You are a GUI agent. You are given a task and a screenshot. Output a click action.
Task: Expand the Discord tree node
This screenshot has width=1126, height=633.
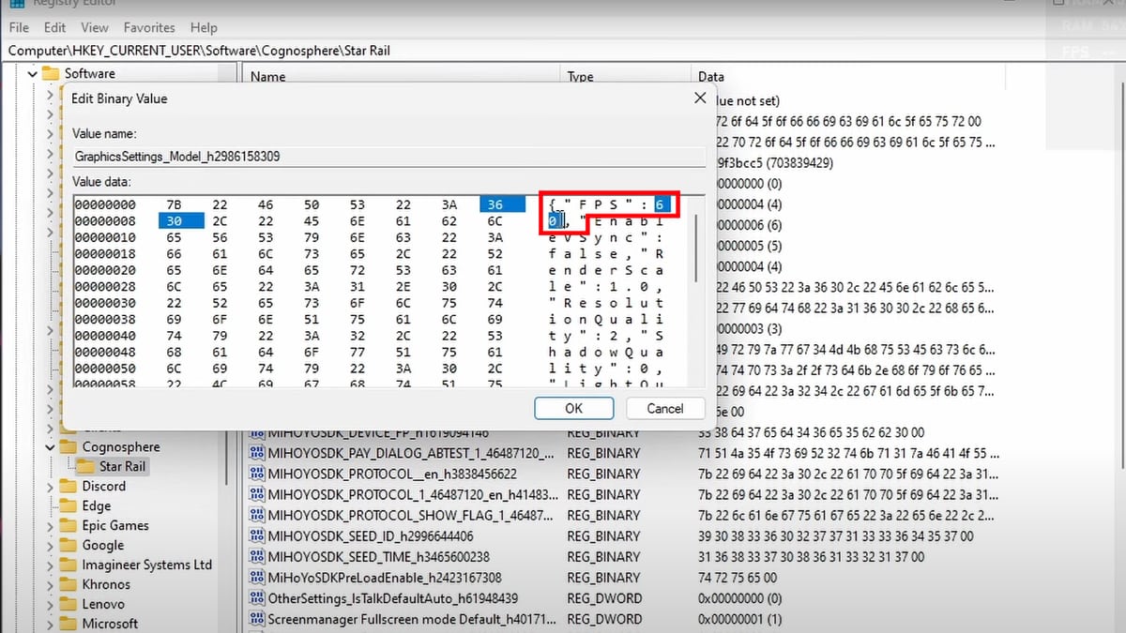coord(50,487)
